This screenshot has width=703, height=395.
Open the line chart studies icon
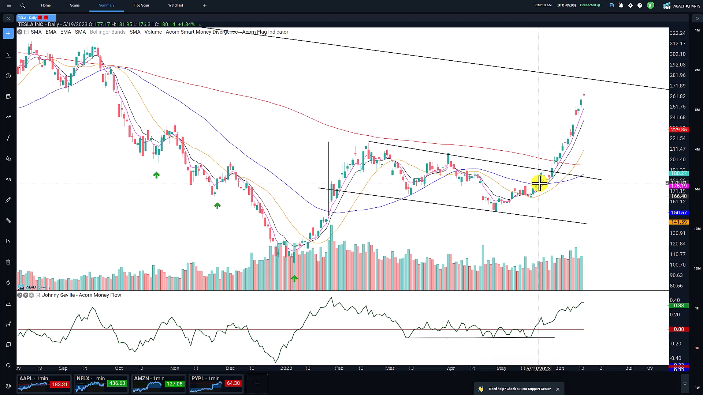tap(8, 303)
